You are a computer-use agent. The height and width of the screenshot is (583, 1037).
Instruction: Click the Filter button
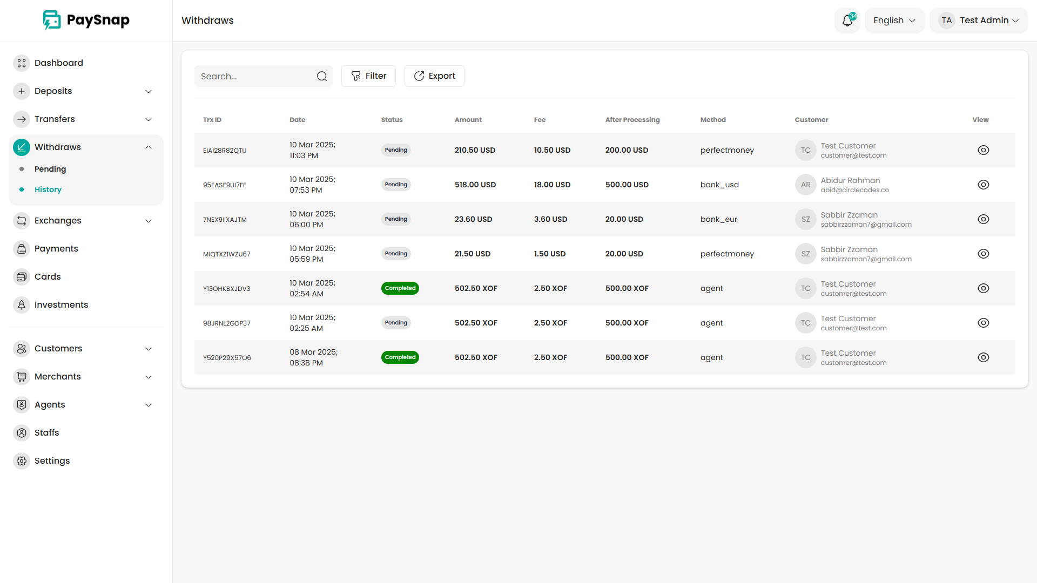pyautogui.click(x=368, y=76)
